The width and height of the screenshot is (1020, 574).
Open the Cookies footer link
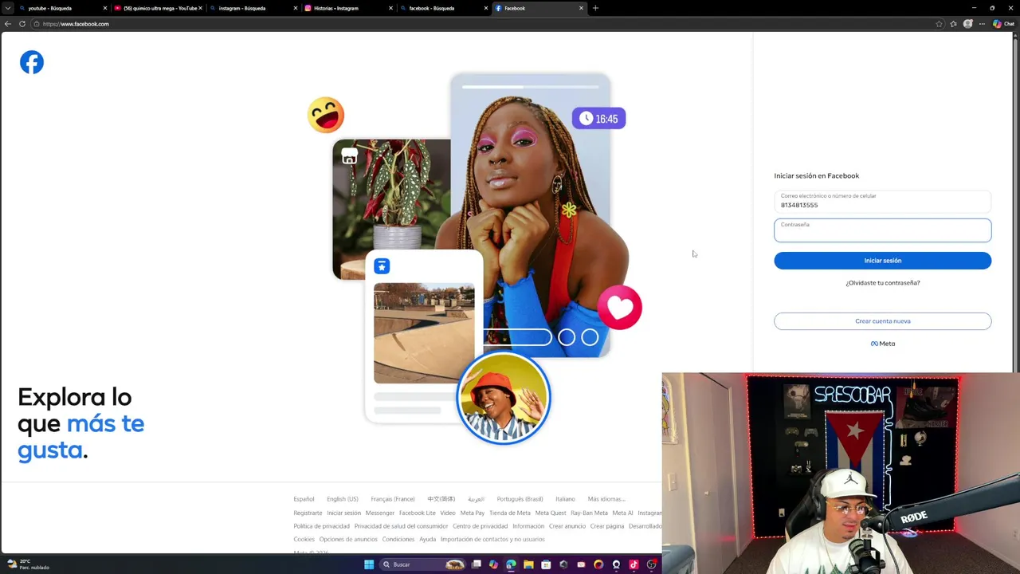(304, 540)
